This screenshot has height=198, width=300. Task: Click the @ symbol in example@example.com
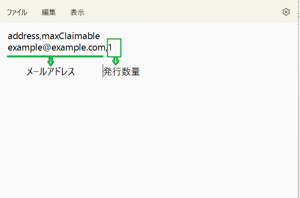point(46,48)
